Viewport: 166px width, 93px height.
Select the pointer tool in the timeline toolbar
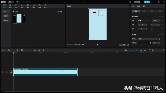point(2,50)
